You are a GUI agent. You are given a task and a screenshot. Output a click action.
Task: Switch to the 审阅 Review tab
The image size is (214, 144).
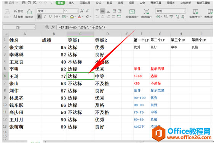click(120, 3)
